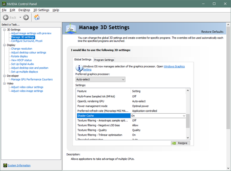Select Texture filtering - Quality row
Screen dimensions: 231x171
pos(131,130)
